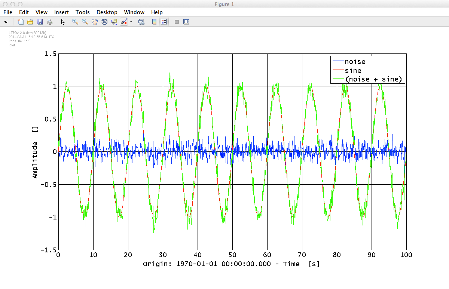Toggle the Brush data tool

[124, 22]
